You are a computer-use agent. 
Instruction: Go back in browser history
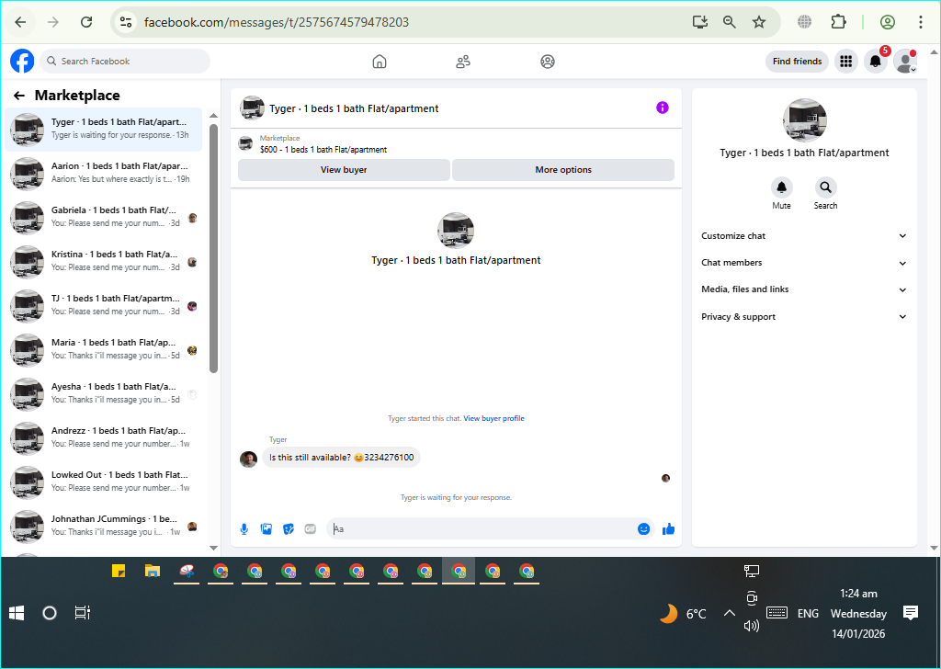coord(20,22)
